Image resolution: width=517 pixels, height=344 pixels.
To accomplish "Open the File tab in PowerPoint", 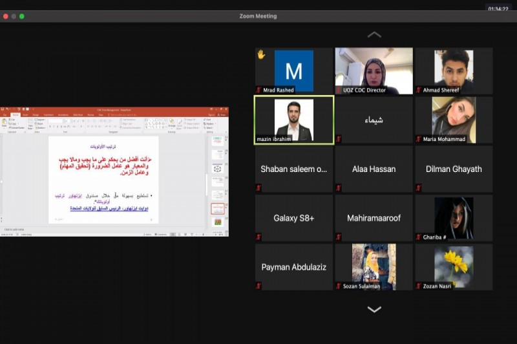I will pos(5,114).
